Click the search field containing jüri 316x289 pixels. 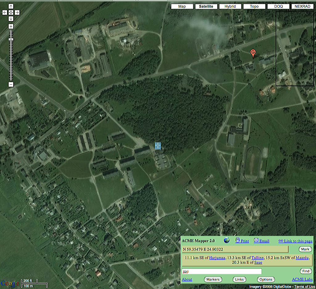pyautogui.click(x=222, y=271)
